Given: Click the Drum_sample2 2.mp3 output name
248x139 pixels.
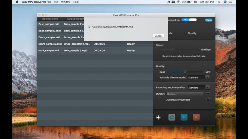Looking at the screenshot, I should [77, 44].
